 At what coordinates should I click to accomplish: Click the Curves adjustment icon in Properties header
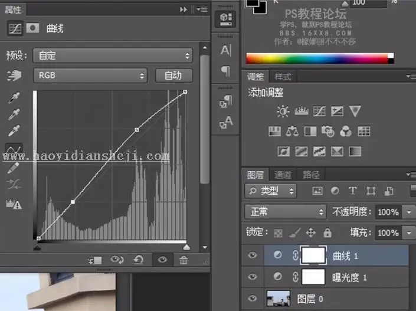click(x=15, y=28)
